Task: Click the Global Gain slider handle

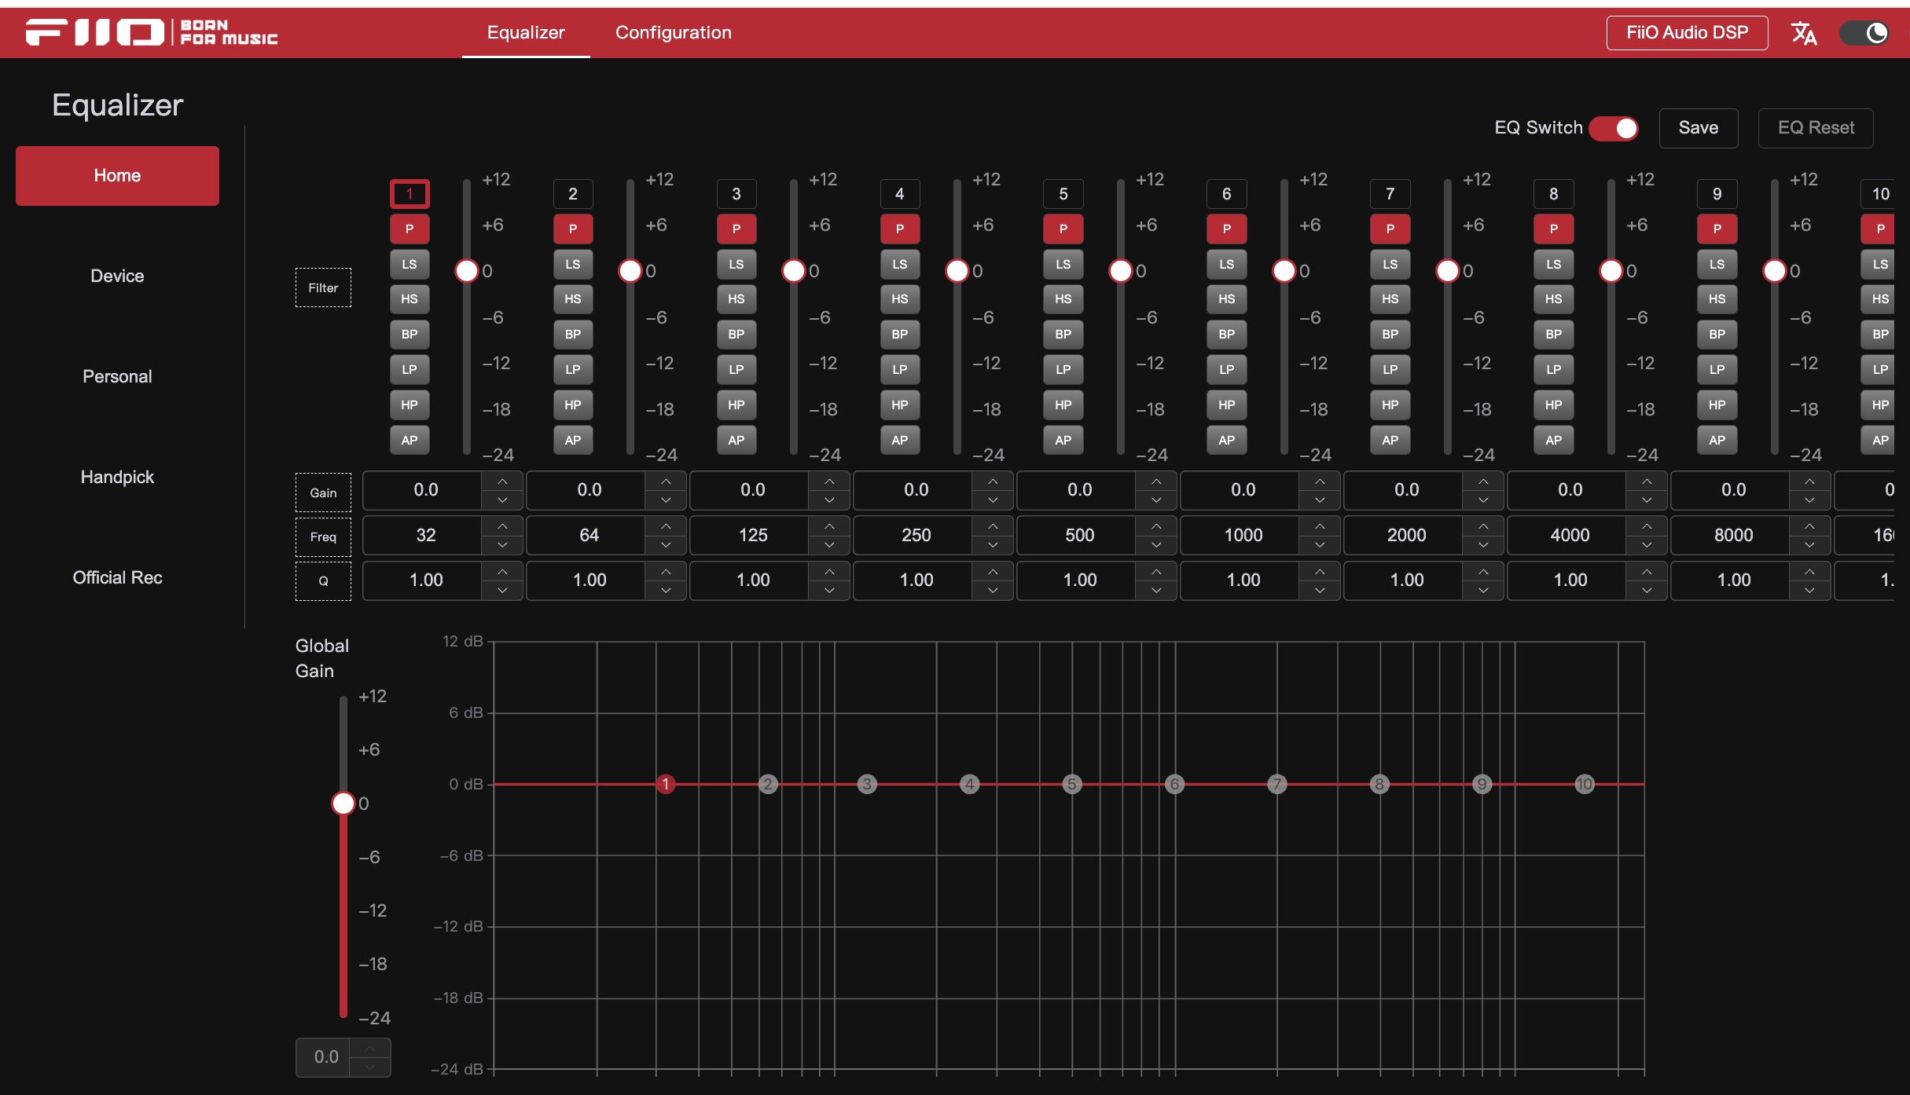Action: click(x=343, y=804)
